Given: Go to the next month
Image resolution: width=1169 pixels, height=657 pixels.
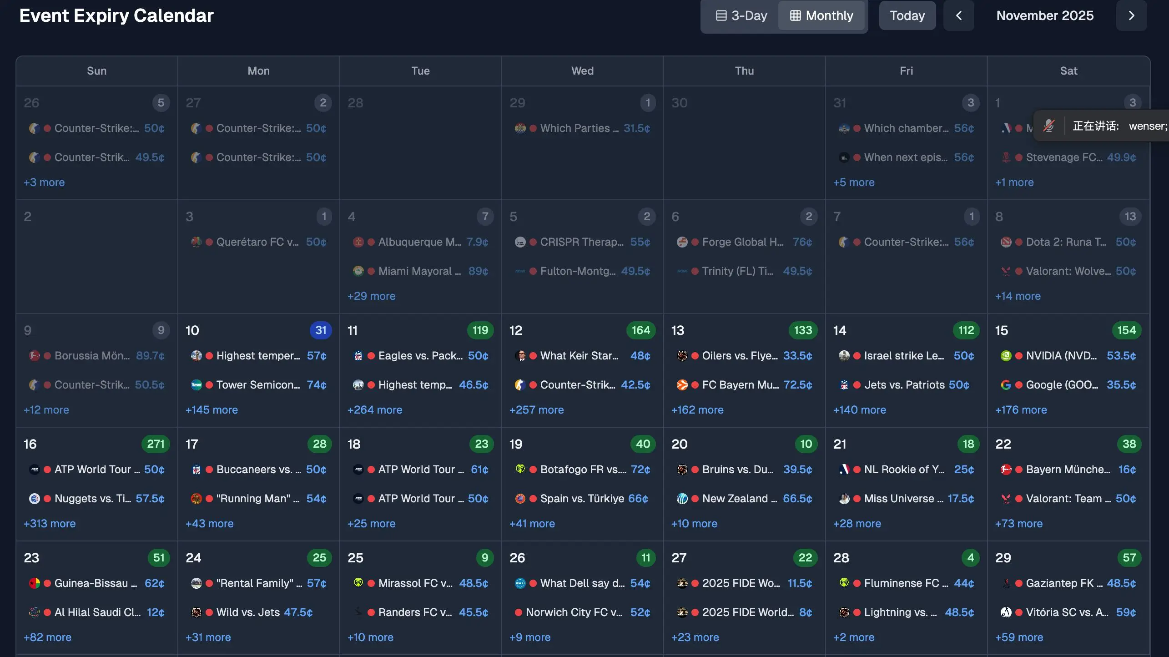Looking at the screenshot, I should pos(1131,16).
